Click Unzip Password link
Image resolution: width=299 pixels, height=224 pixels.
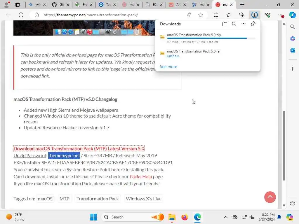tap(30, 156)
